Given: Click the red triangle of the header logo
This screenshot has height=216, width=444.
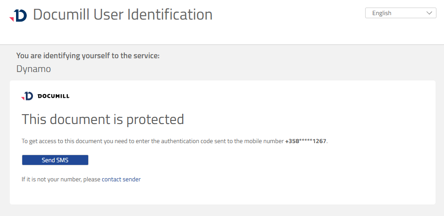Looking at the screenshot, I should coord(12,18).
